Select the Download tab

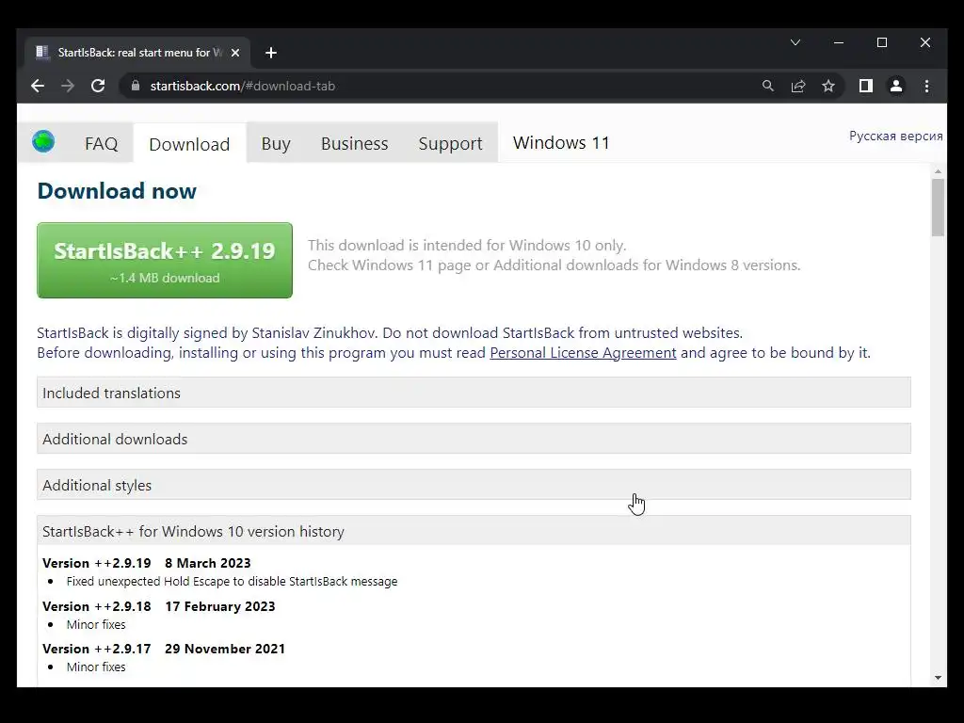tap(189, 144)
